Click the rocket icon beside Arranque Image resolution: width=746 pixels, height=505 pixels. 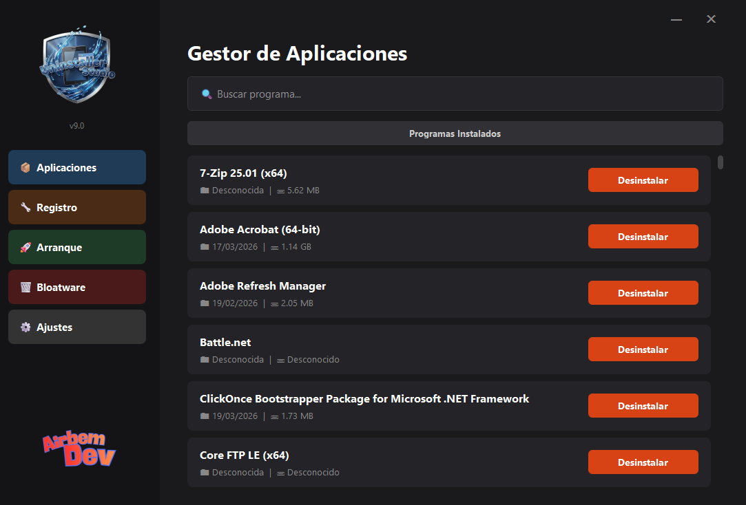coord(25,248)
